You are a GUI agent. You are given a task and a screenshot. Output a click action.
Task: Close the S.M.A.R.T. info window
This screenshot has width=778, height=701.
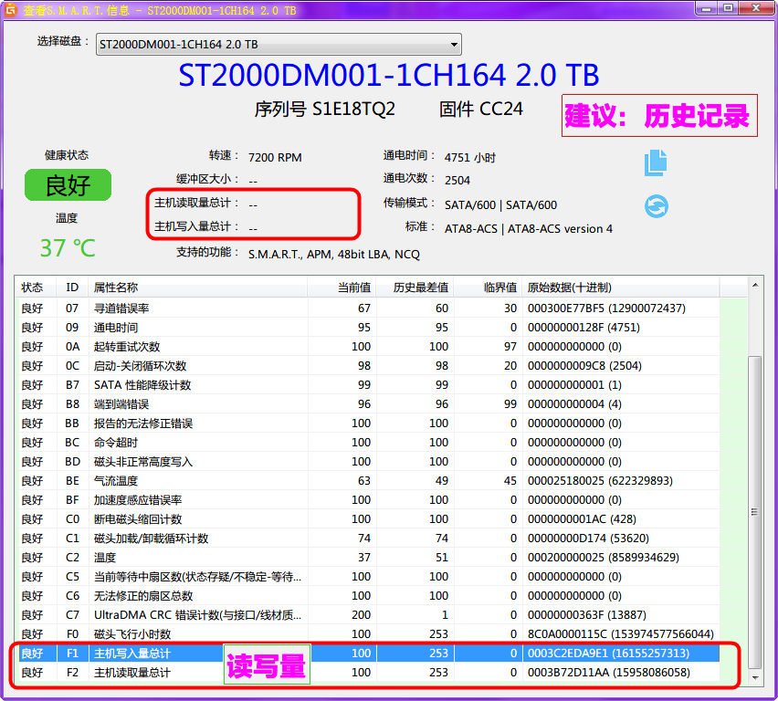[756, 8]
